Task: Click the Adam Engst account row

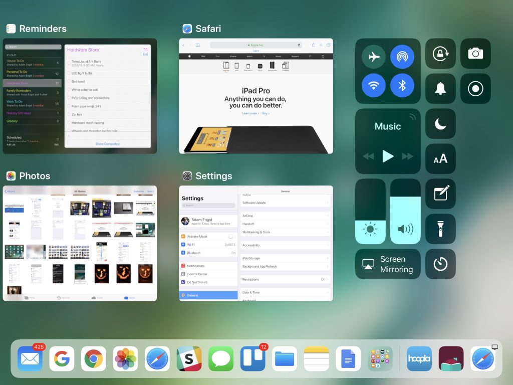Action: point(208,221)
